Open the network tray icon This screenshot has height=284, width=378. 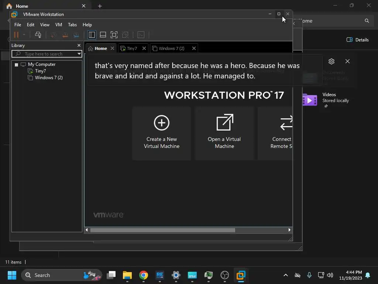pos(321,275)
